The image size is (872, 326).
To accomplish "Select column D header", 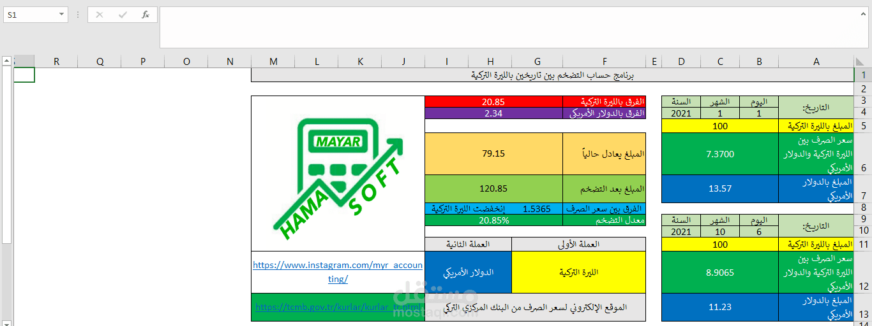I will point(681,61).
